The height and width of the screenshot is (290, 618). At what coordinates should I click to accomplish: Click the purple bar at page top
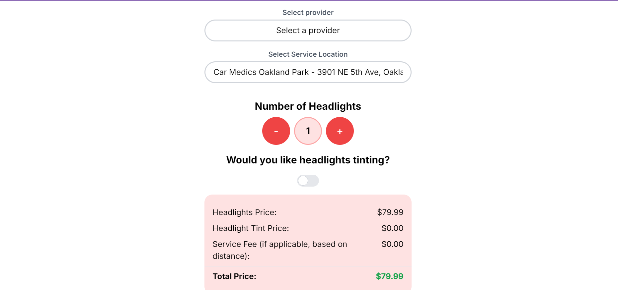click(x=309, y=0)
